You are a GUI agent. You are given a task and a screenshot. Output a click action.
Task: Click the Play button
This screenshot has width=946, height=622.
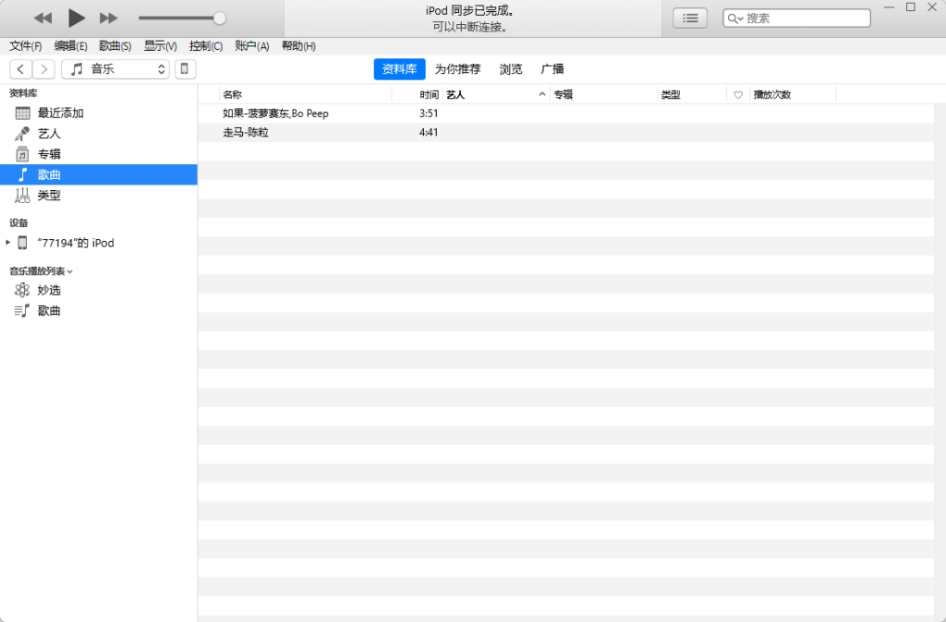[77, 18]
